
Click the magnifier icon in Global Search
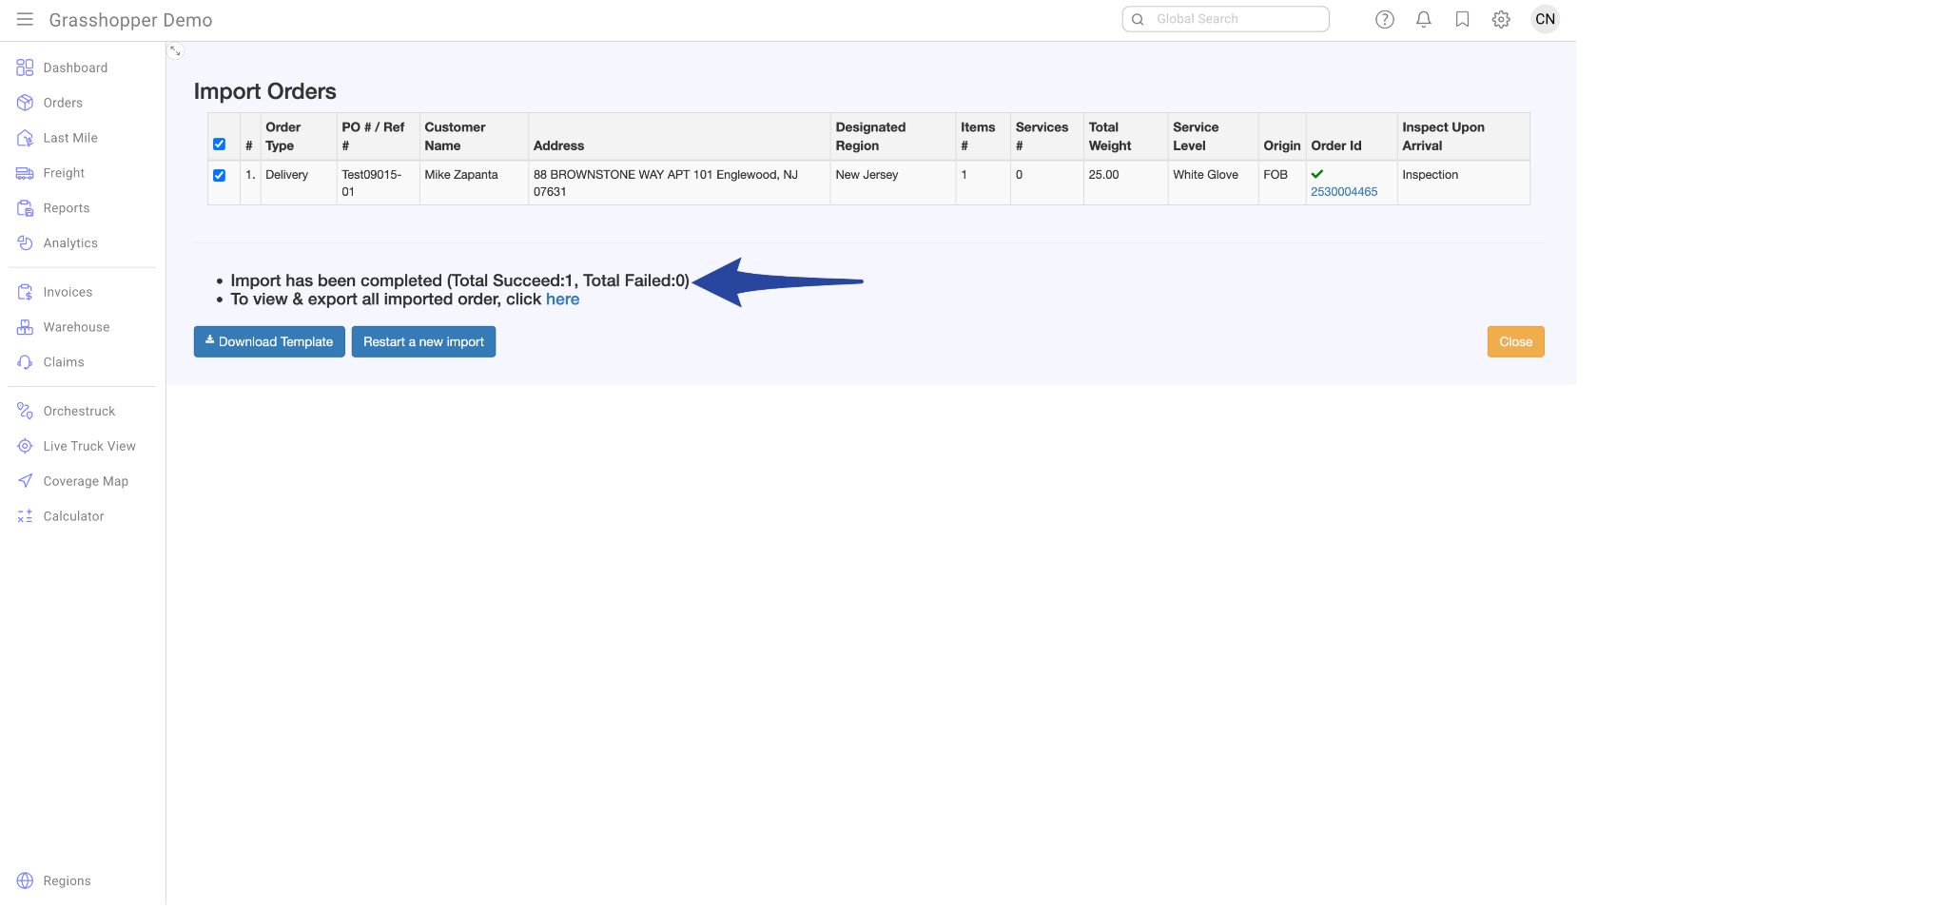pyautogui.click(x=1138, y=19)
